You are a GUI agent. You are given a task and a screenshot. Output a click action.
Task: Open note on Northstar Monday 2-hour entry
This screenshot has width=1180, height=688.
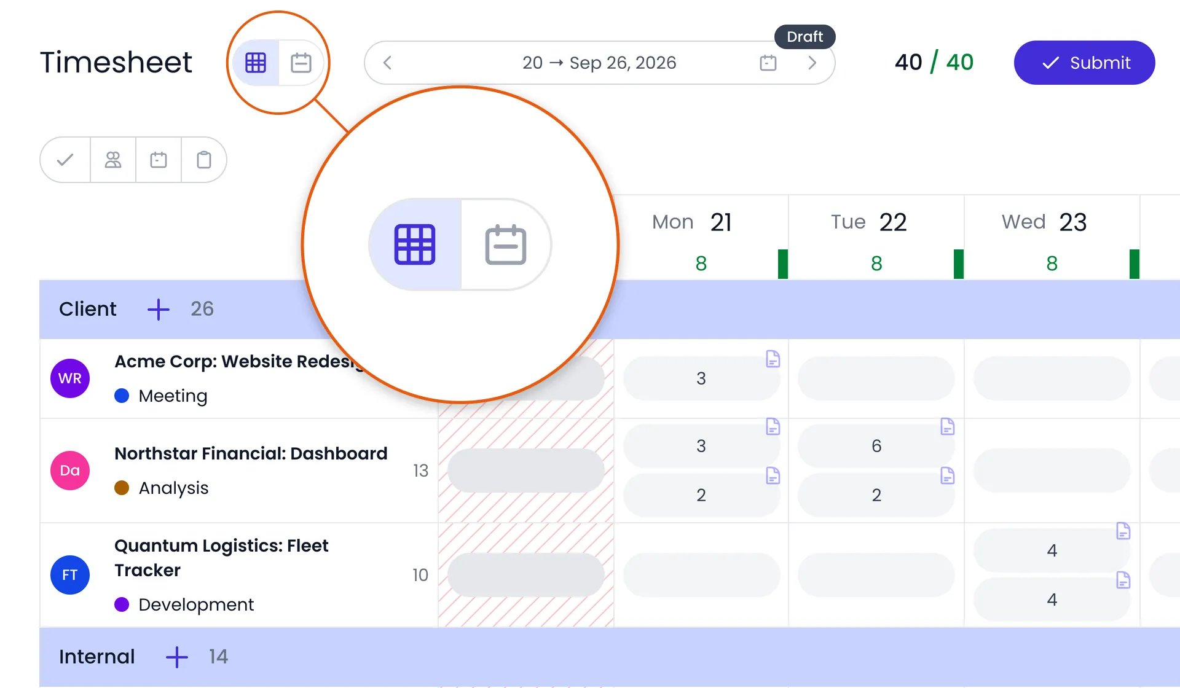click(773, 475)
